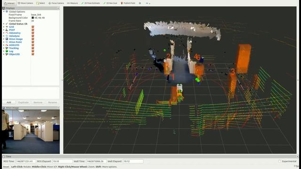Click the ROS Time field
Image resolution: width=301 pixels, height=169 pixels.
point(25,161)
